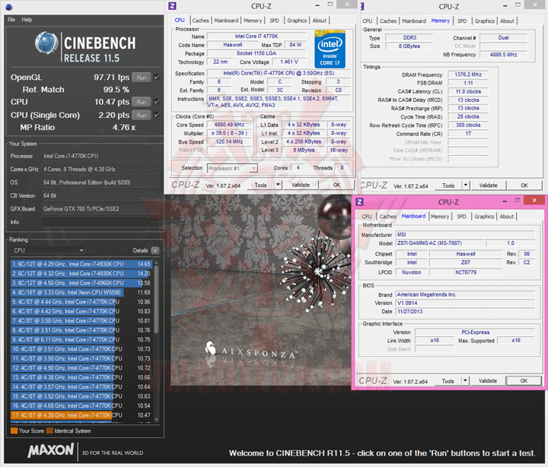This screenshot has width=548, height=467.
Task: Open the CPU ranking type dropdown
Action: (x=49, y=250)
